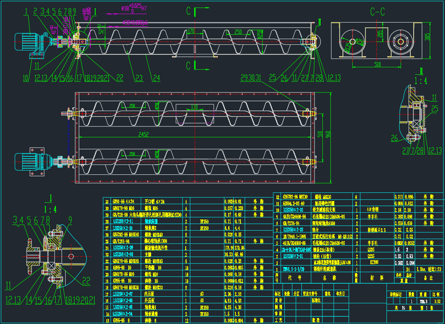
Task: Select the 29,30,31 part callout label
Action: [251, 77]
